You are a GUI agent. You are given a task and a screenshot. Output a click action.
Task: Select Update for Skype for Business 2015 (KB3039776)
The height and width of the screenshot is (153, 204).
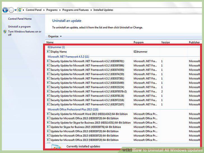click(86, 127)
